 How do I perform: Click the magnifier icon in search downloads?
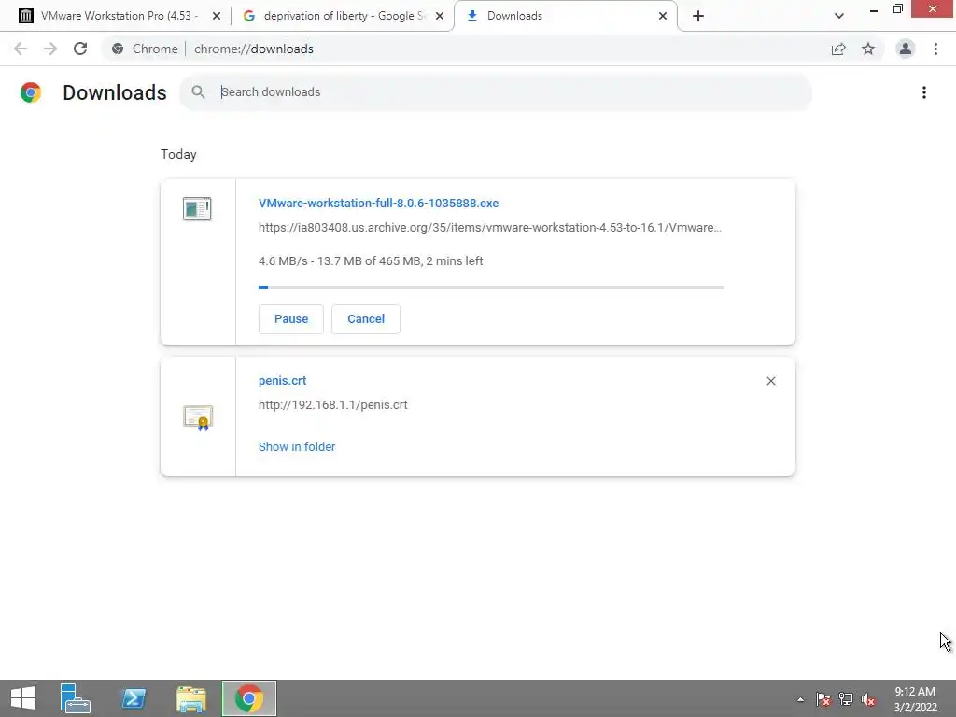pos(198,92)
